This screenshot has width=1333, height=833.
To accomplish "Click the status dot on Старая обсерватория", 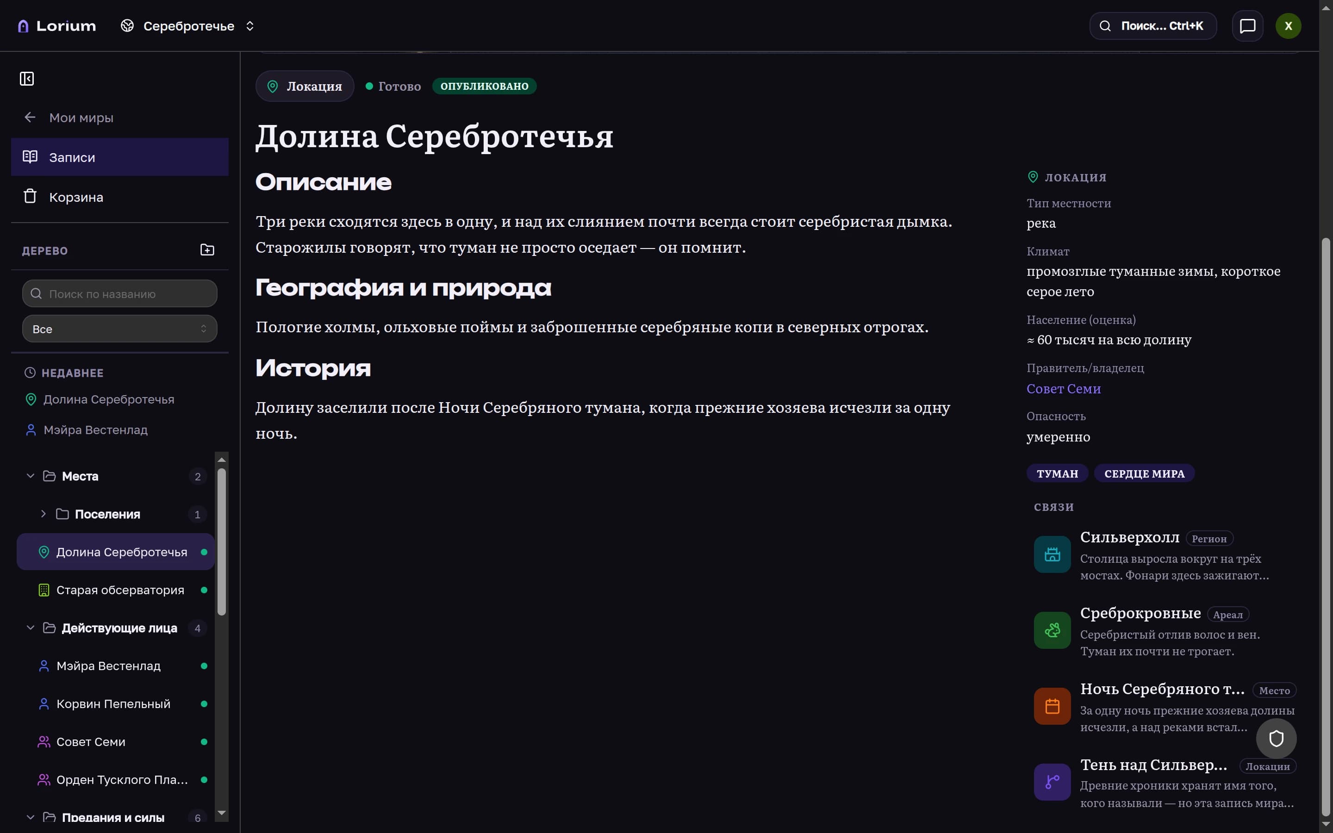I will (x=205, y=590).
